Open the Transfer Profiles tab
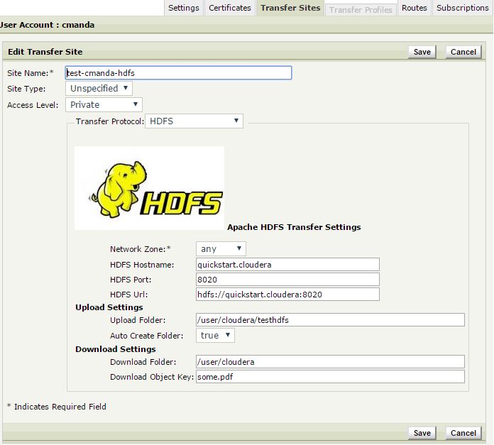The height and width of the screenshot is (445, 494). click(x=361, y=10)
